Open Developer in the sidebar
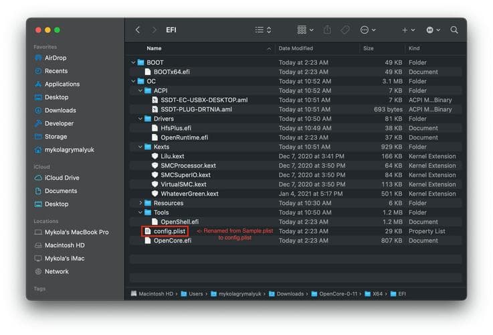Screen dimensions: 493x335 (x=54, y=124)
